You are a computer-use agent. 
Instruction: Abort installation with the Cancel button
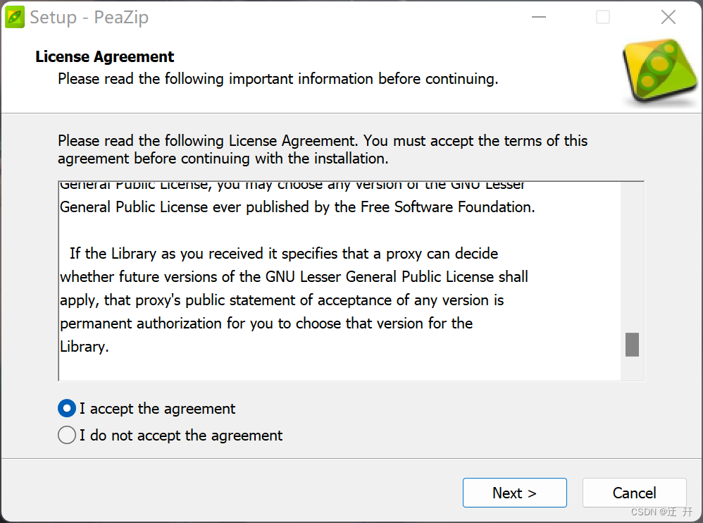coord(635,493)
